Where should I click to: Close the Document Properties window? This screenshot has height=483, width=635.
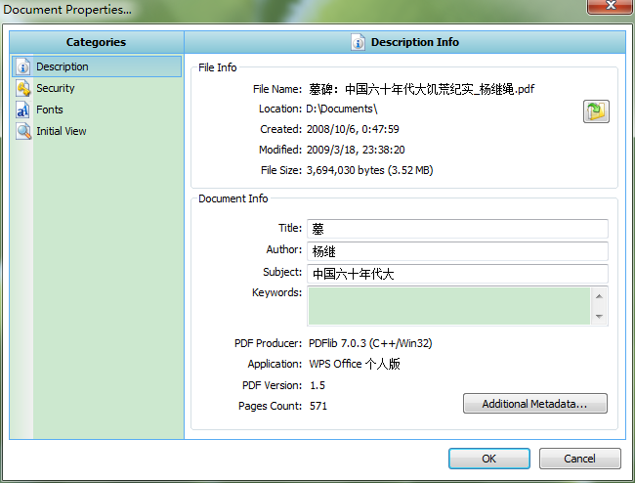(x=611, y=6)
